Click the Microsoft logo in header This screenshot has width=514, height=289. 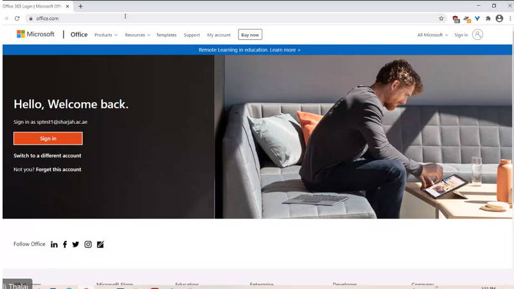point(35,35)
